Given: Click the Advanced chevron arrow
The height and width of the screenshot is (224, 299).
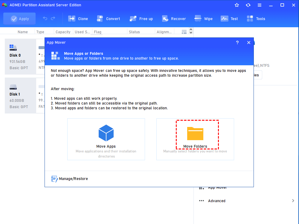Looking at the screenshot, I should pos(293,201).
